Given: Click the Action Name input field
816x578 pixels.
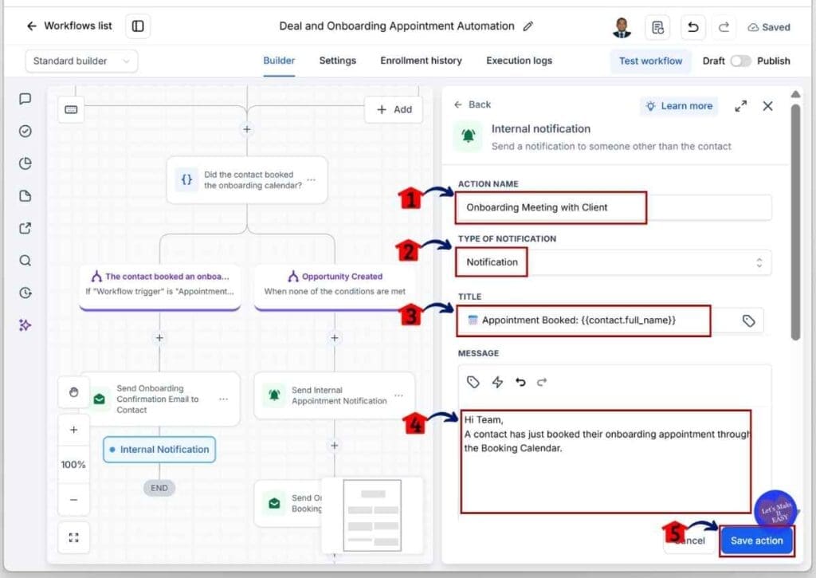Looking at the screenshot, I should [x=614, y=207].
